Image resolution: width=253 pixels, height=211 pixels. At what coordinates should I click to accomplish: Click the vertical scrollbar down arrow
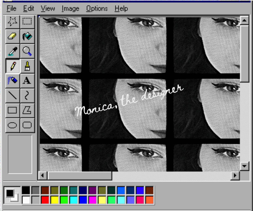tap(245, 166)
